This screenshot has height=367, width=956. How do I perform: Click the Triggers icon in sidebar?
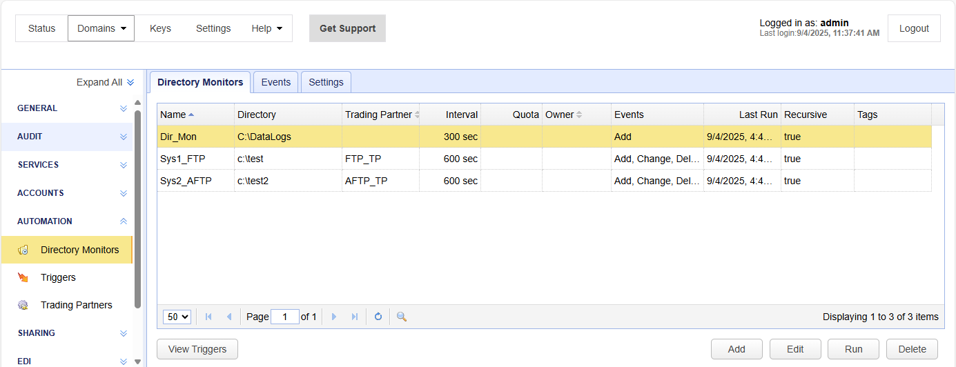[23, 277]
